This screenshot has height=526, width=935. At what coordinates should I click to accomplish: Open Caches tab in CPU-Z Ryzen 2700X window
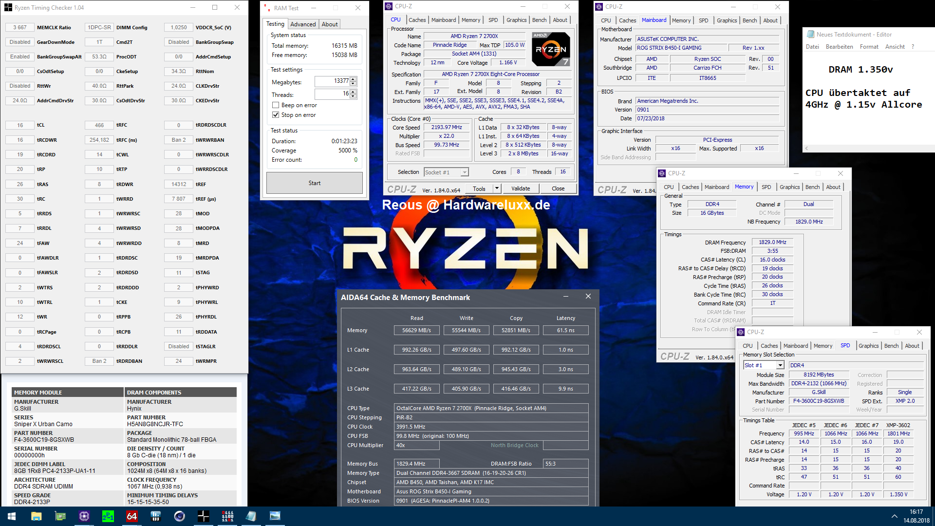click(x=417, y=20)
